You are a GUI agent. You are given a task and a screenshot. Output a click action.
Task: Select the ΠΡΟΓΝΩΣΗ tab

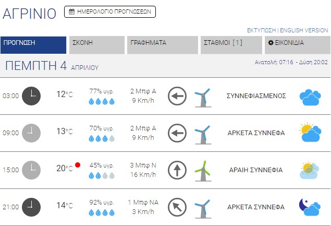(33, 45)
